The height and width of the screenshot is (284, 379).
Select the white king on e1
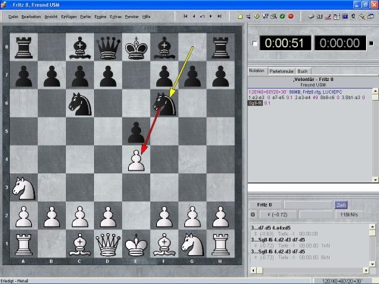tap(136, 244)
